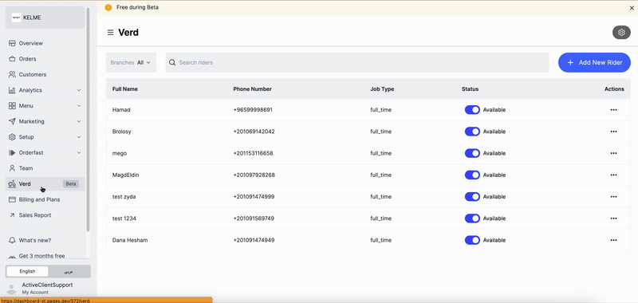Image resolution: width=638 pixels, height=303 pixels.
Task: Open the Verd settings gear button
Action: (621, 33)
